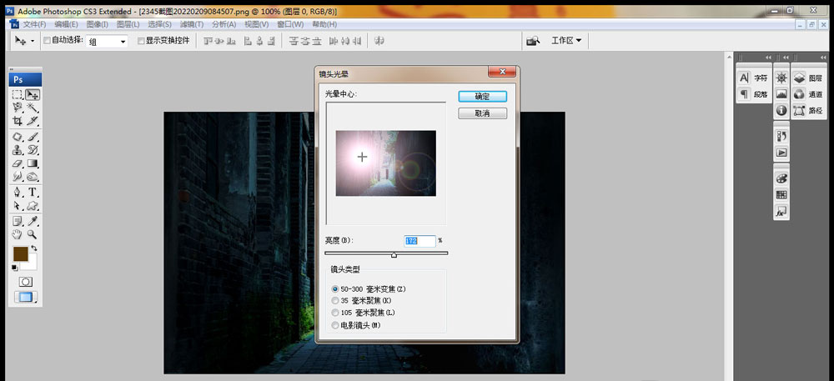Image resolution: width=834 pixels, height=381 pixels.
Task: Enable the 显示变换控件 checkbox
Action: click(141, 40)
